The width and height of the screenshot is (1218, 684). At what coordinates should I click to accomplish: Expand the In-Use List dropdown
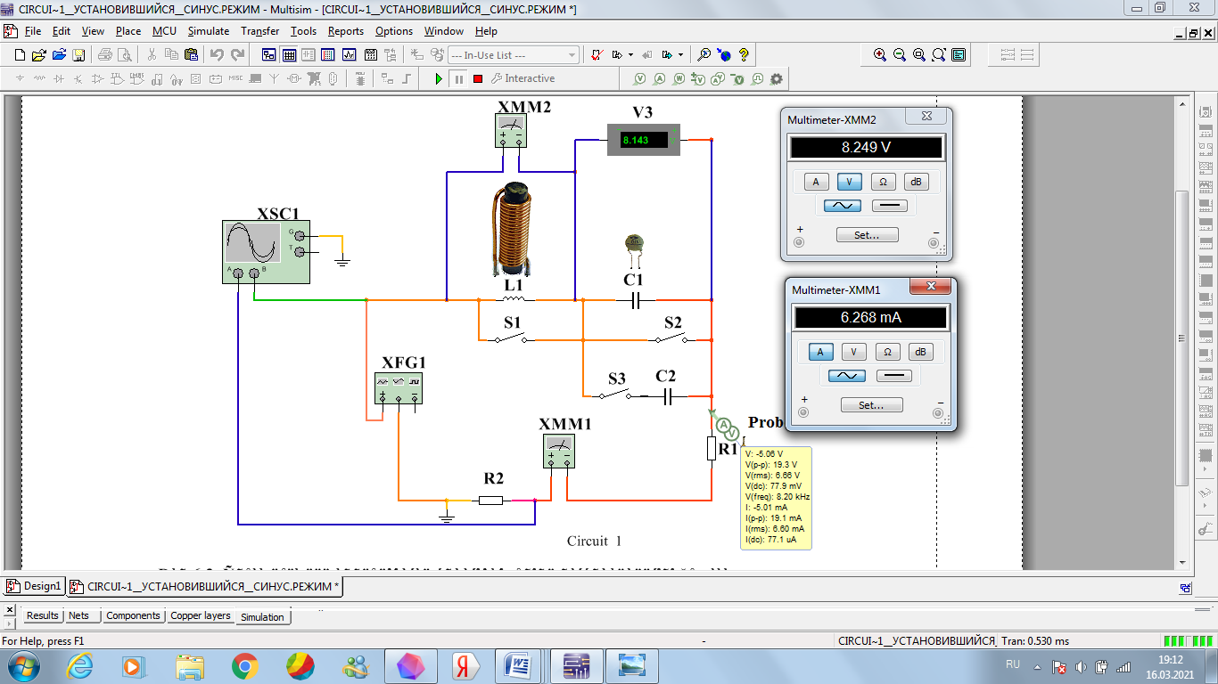click(x=572, y=55)
